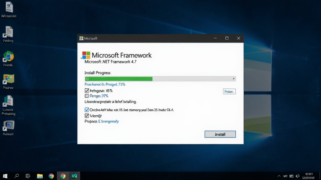Click the display icon in system tray
Image resolution: width=321 pixels, height=180 pixels.
(292, 176)
